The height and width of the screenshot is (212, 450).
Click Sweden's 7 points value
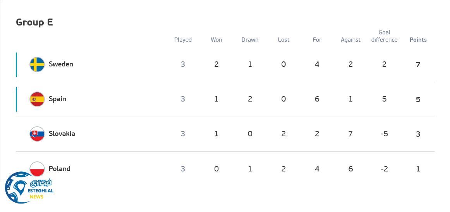click(418, 64)
